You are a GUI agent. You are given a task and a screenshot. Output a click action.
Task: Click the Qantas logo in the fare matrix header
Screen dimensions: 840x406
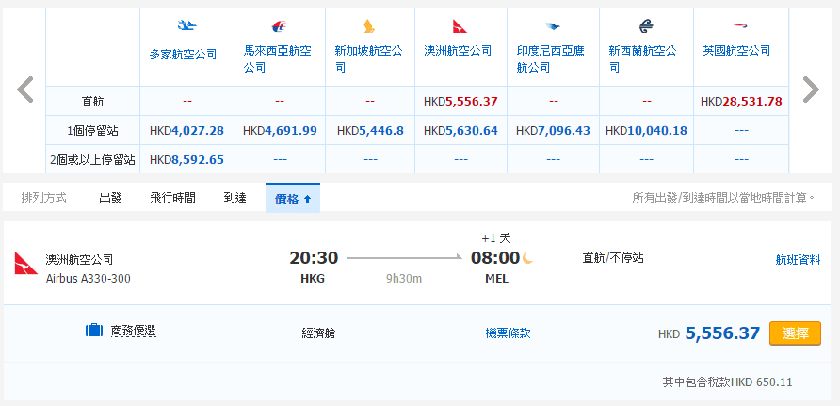pos(460,26)
